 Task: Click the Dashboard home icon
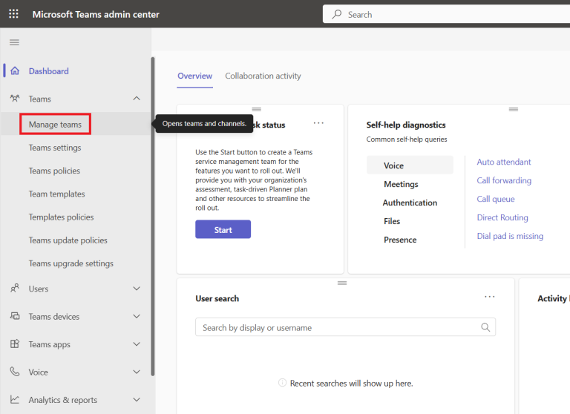coord(15,71)
